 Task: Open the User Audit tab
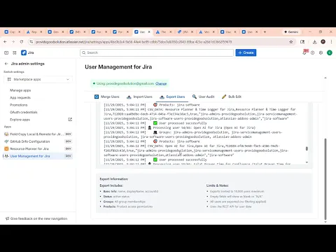pos(203,97)
